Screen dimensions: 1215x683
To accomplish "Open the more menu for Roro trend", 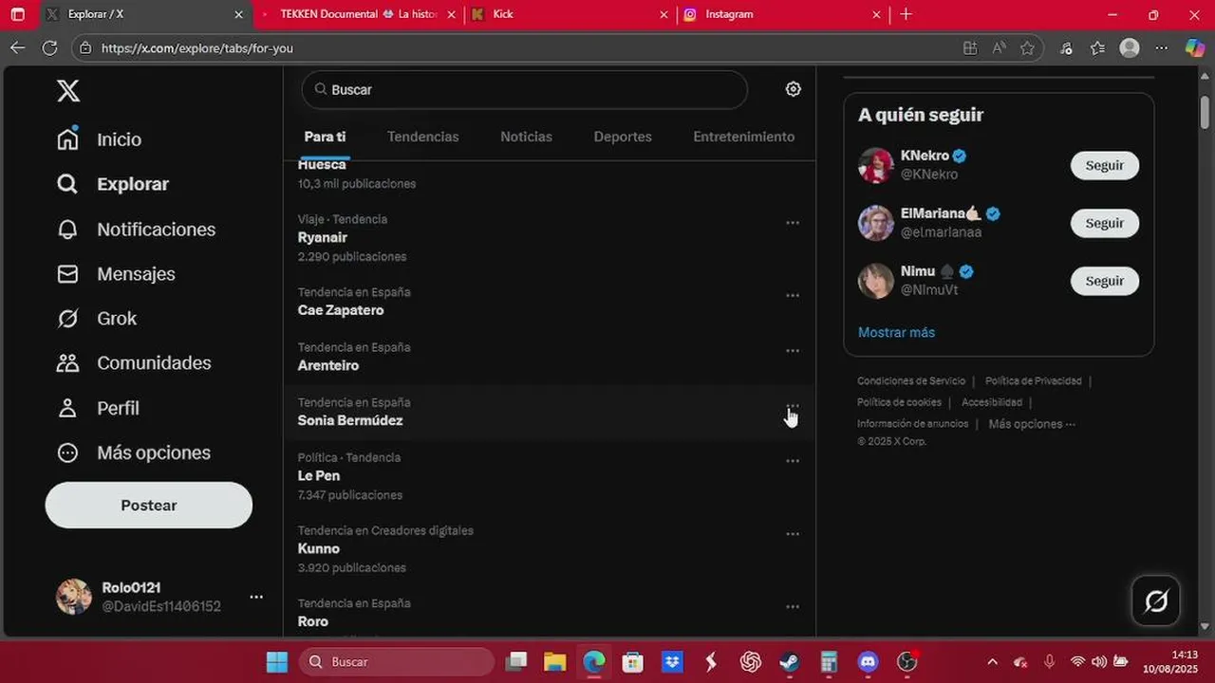I will click(793, 607).
